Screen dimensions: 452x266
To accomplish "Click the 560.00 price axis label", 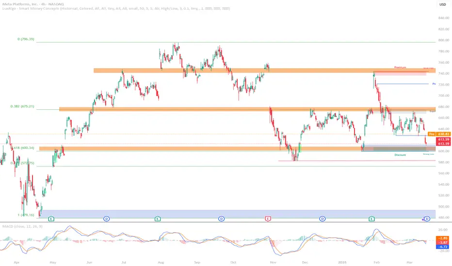I will [444, 173].
